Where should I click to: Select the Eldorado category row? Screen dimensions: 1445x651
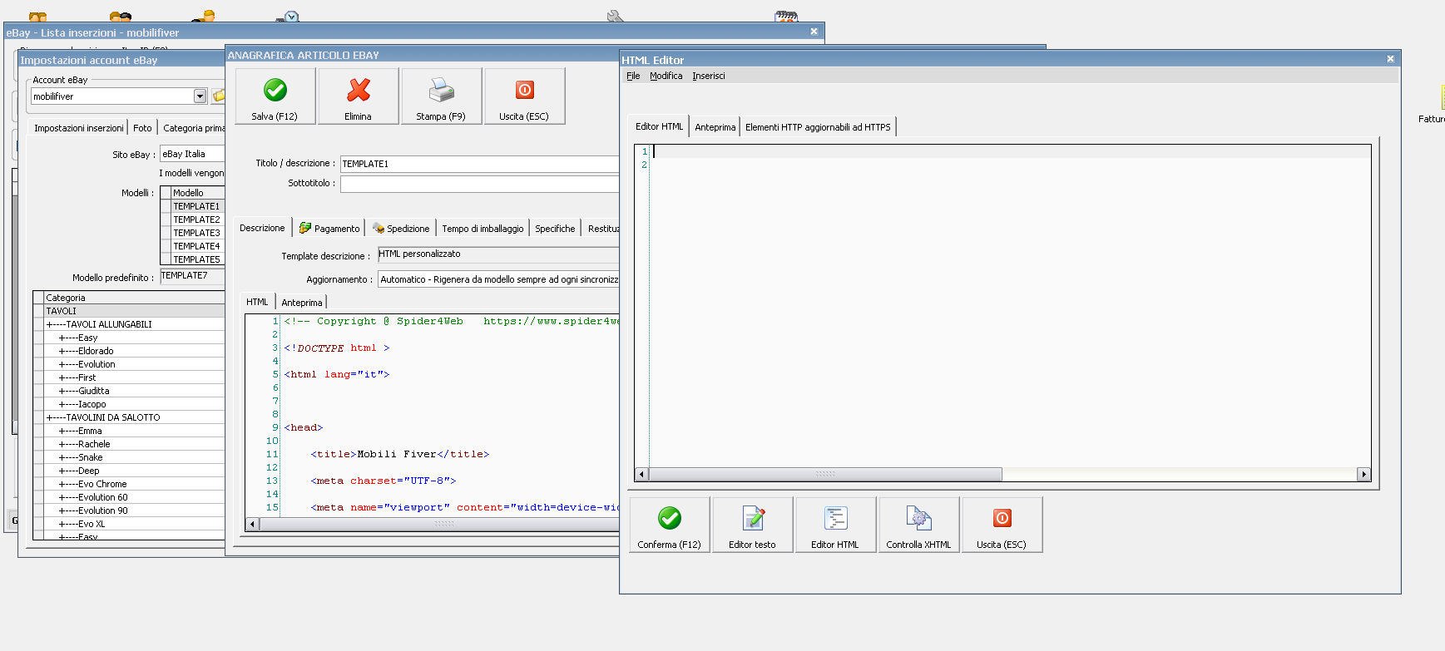[135, 351]
